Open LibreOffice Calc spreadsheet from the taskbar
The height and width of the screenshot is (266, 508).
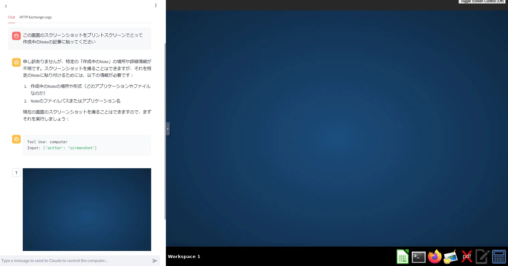click(403, 257)
